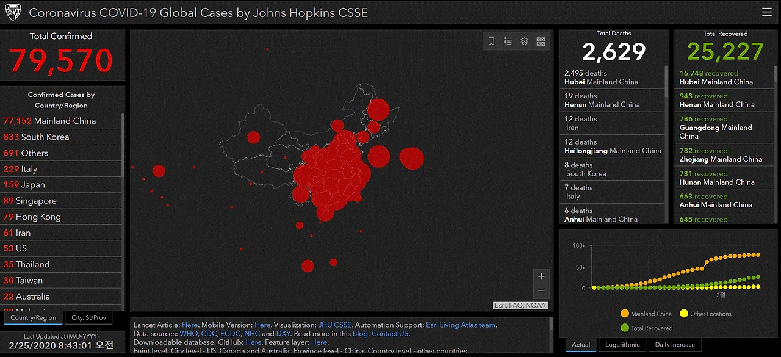Click the South Korea 8 deaths row
This screenshot has width=781, height=357.
pyautogui.click(x=613, y=169)
